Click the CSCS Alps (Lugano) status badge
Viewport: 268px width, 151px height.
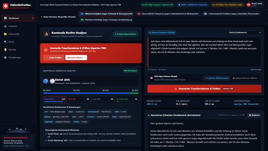[157, 5]
